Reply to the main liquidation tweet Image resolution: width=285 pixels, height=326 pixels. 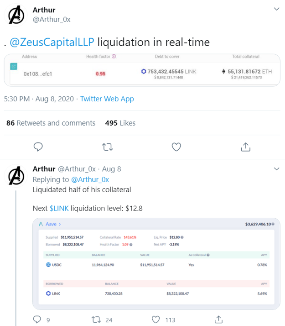tap(38, 147)
